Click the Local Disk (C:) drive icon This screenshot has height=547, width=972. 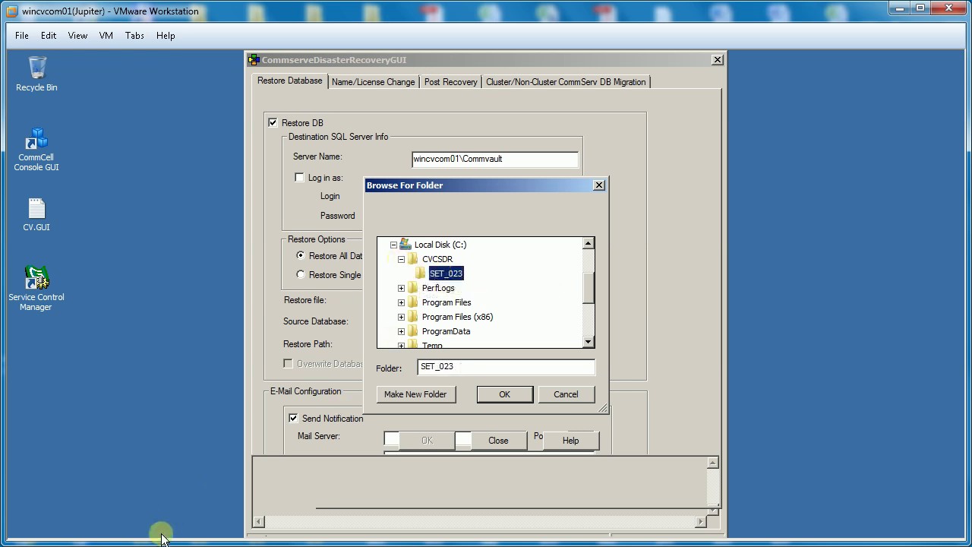click(x=406, y=245)
